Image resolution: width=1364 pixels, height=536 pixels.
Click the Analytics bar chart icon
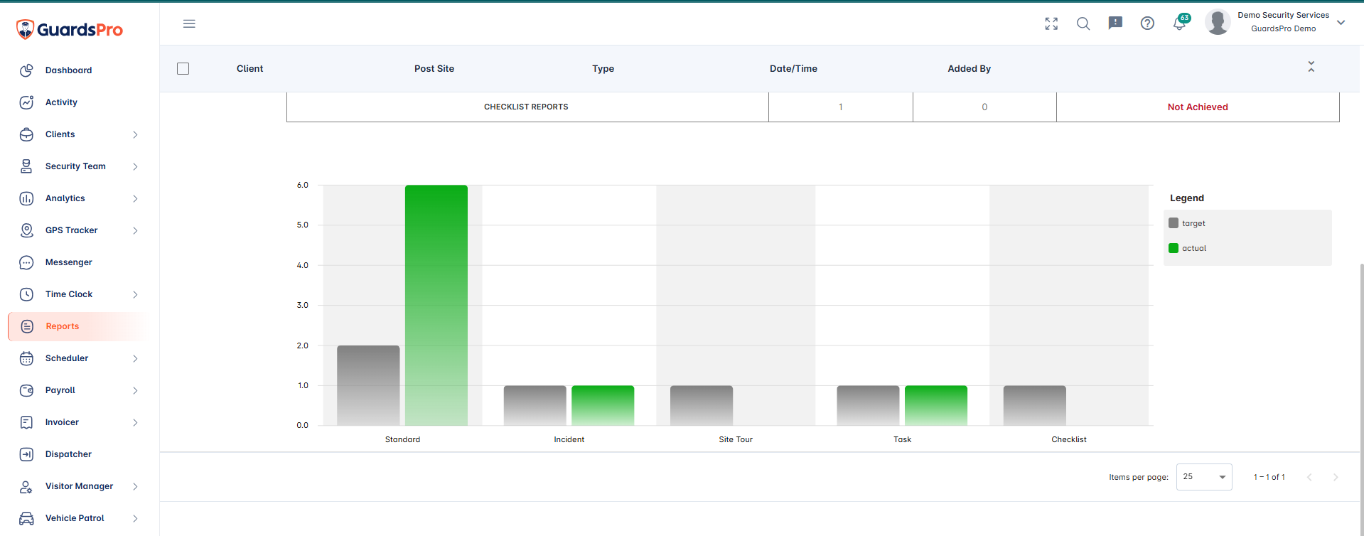tap(26, 198)
